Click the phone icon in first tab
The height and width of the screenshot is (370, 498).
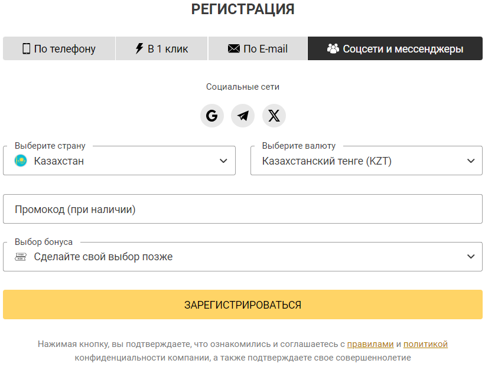[26, 49]
